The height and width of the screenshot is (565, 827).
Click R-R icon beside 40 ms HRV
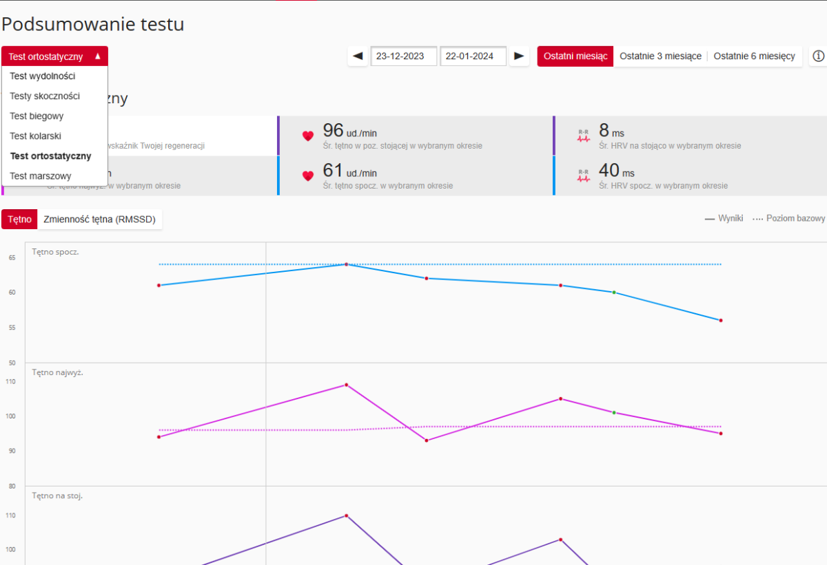tap(584, 175)
